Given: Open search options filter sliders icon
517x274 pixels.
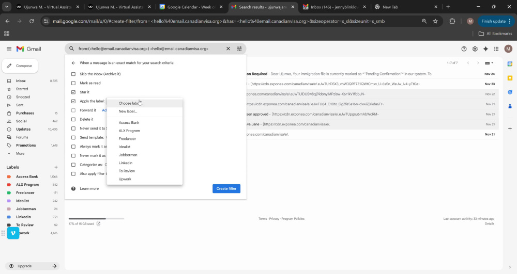Looking at the screenshot, I should (239, 49).
